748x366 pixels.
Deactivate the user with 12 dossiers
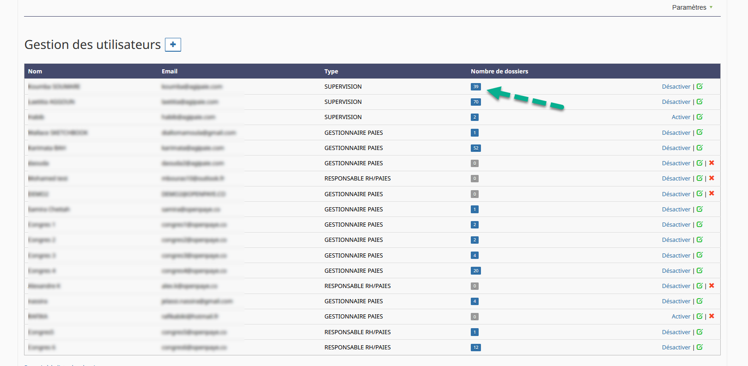click(676, 348)
